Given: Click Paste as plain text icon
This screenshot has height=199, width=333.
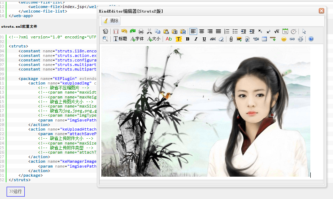Looking at the screenshot, I should coord(175,31).
